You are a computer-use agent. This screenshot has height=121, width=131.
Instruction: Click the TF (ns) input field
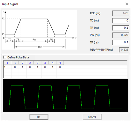121,42
